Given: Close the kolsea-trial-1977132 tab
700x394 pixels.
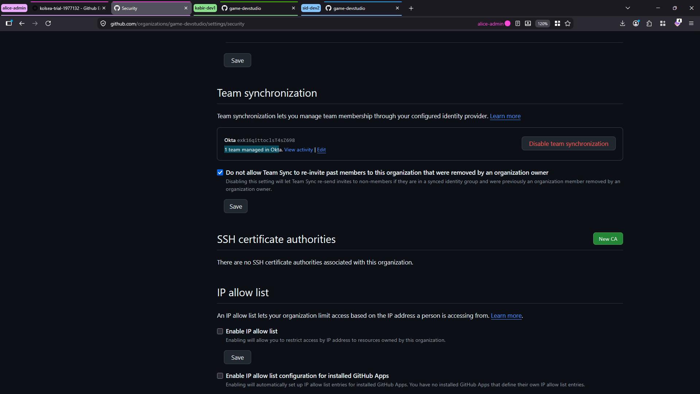Looking at the screenshot, I should [104, 8].
